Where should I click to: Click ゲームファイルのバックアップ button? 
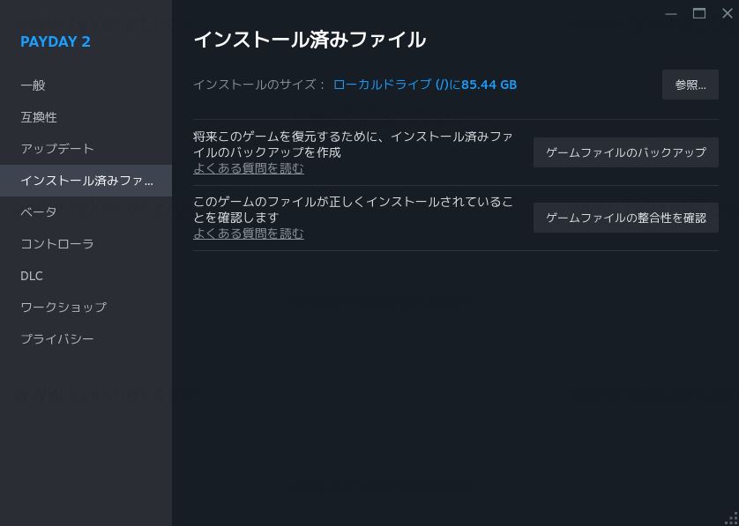(x=626, y=152)
